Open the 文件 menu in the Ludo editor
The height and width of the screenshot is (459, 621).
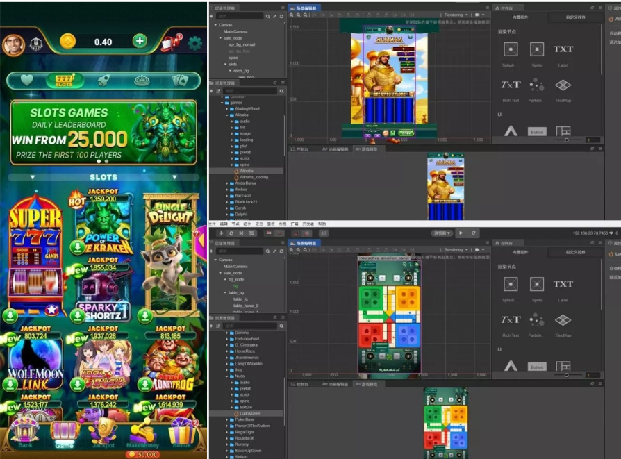coord(212,224)
